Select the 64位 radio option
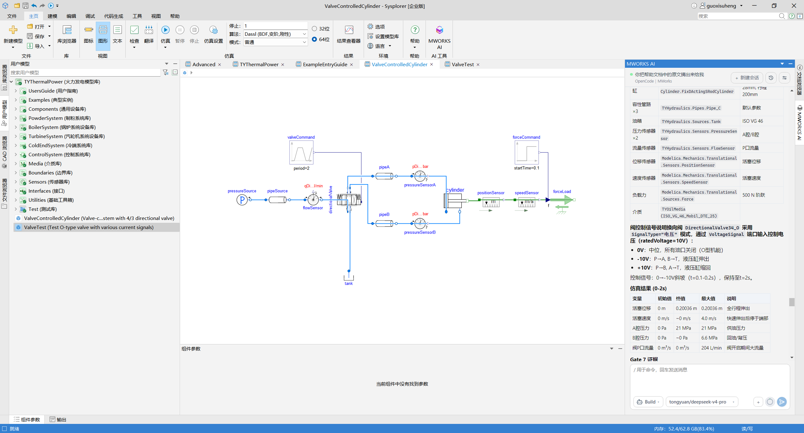Image resolution: width=804 pixels, height=433 pixels. tap(314, 39)
